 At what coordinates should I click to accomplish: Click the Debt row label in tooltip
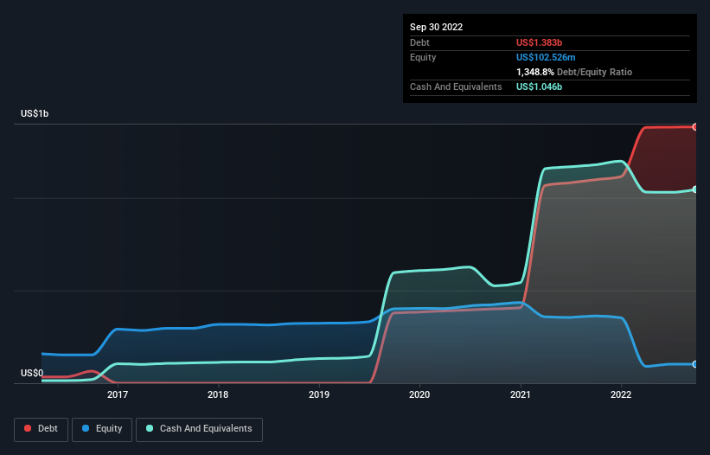coord(419,42)
